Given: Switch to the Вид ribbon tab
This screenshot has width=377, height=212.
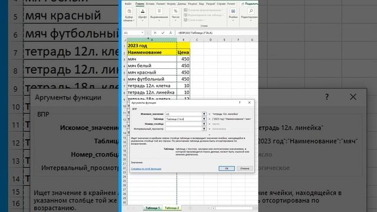Looking at the screenshot, I should tap(201, 4).
